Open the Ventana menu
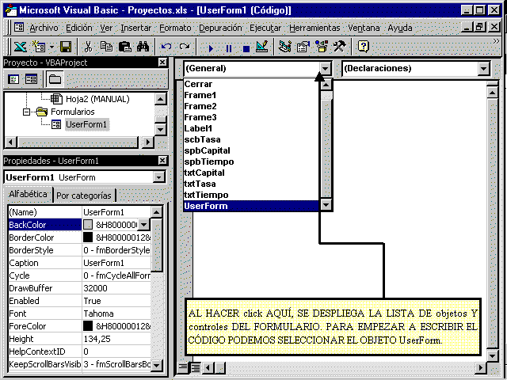Screen dimensions: 507x380 [x=364, y=28]
